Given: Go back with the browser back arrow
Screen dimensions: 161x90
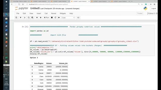Looking at the screenshot, I should pyautogui.click(x=12, y=4).
